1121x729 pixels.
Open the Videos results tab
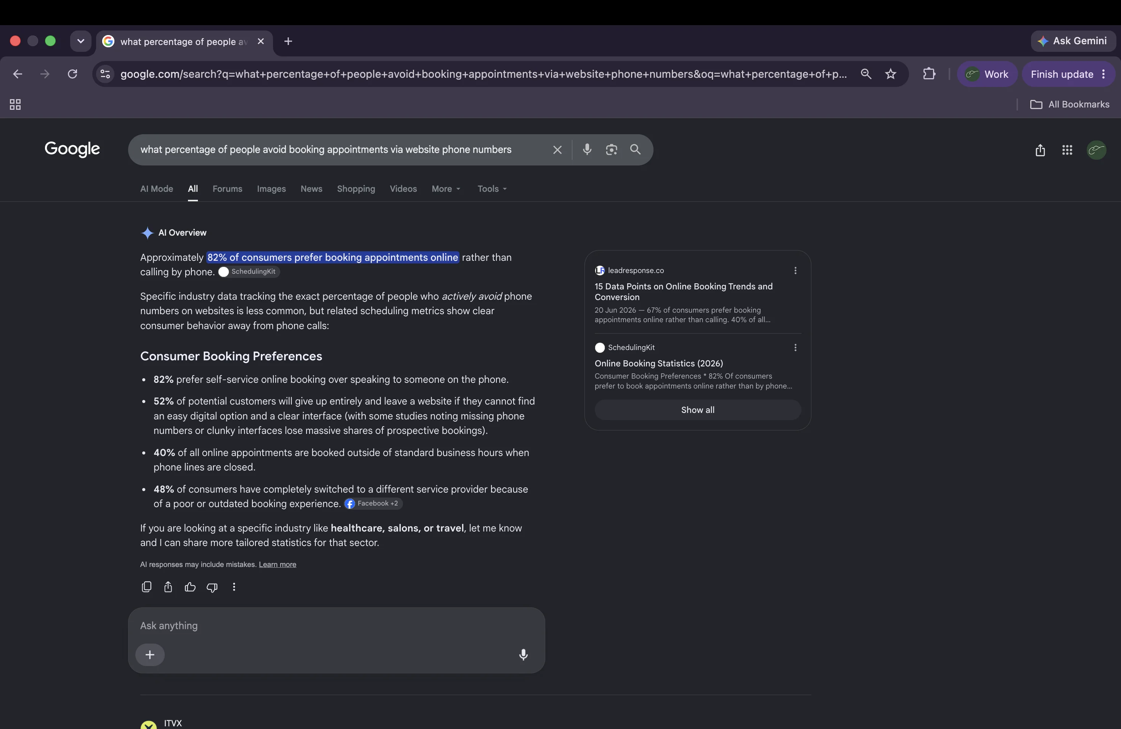(x=403, y=189)
